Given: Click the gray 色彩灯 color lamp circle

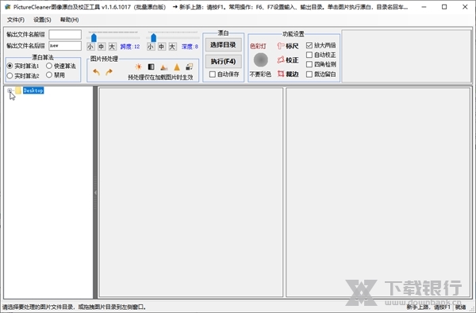Looking at the screenshot, I should click(261, 59).
